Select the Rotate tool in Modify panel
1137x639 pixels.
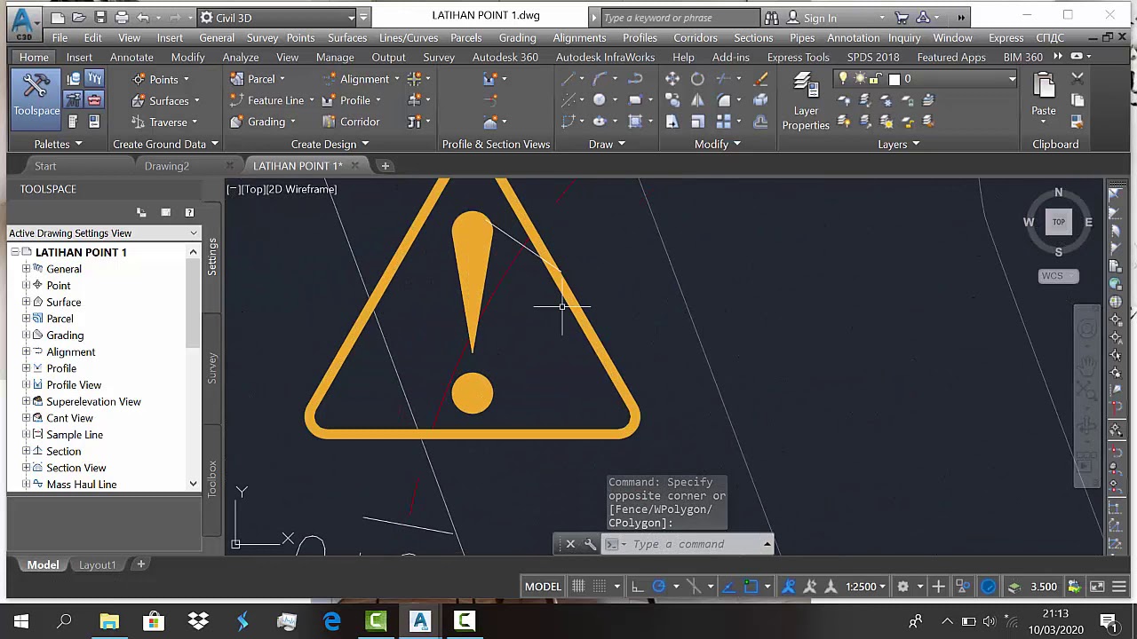point(697,79)
